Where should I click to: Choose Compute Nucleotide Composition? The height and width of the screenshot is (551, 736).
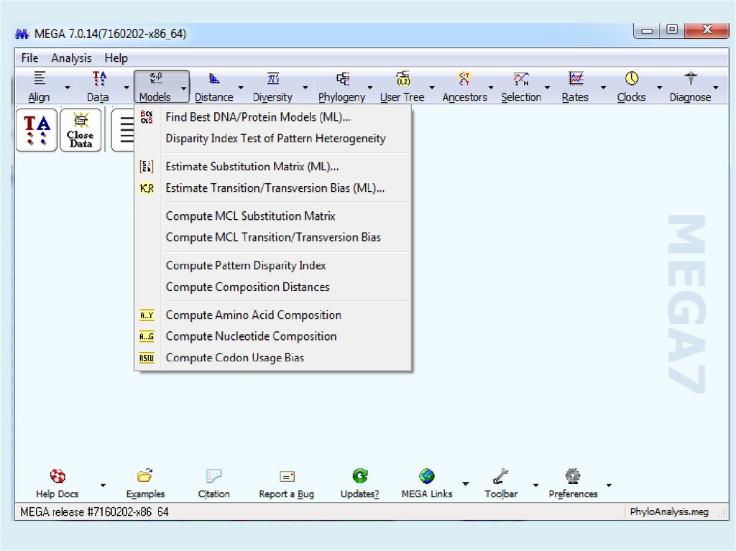251,336
